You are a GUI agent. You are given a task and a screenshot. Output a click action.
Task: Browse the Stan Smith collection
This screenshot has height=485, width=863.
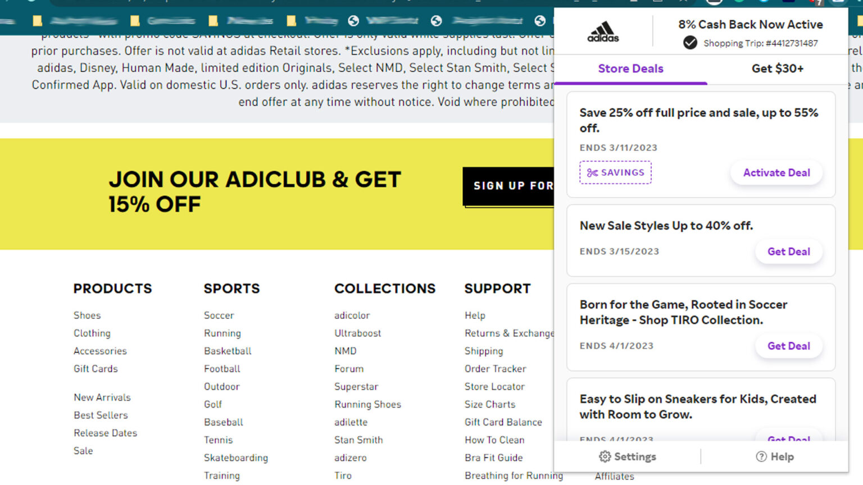(358, 440)
